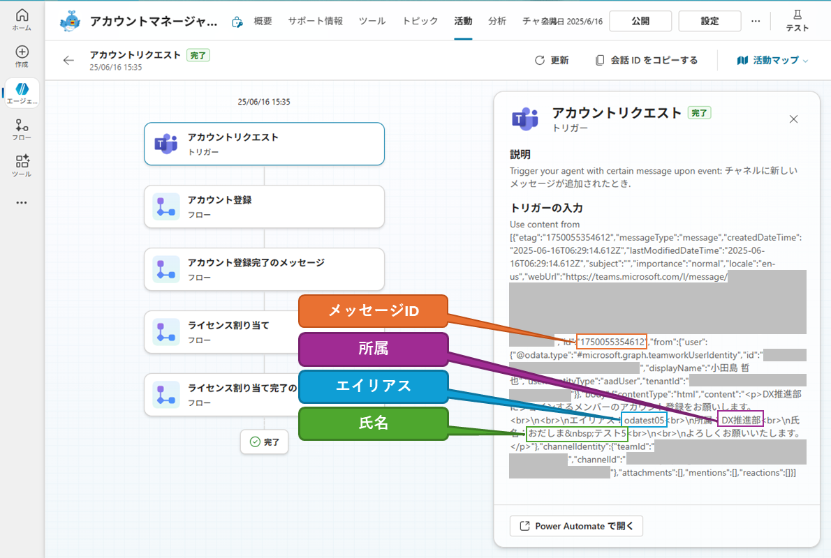Select the アカウントリクエスト trigger card

[x=264, y=144]
